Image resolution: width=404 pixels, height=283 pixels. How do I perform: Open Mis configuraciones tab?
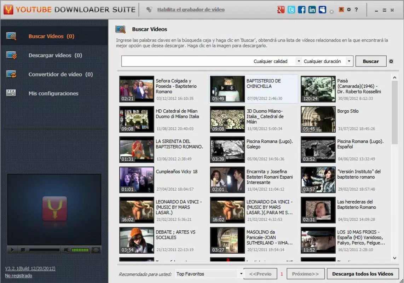tap(53, 93)
